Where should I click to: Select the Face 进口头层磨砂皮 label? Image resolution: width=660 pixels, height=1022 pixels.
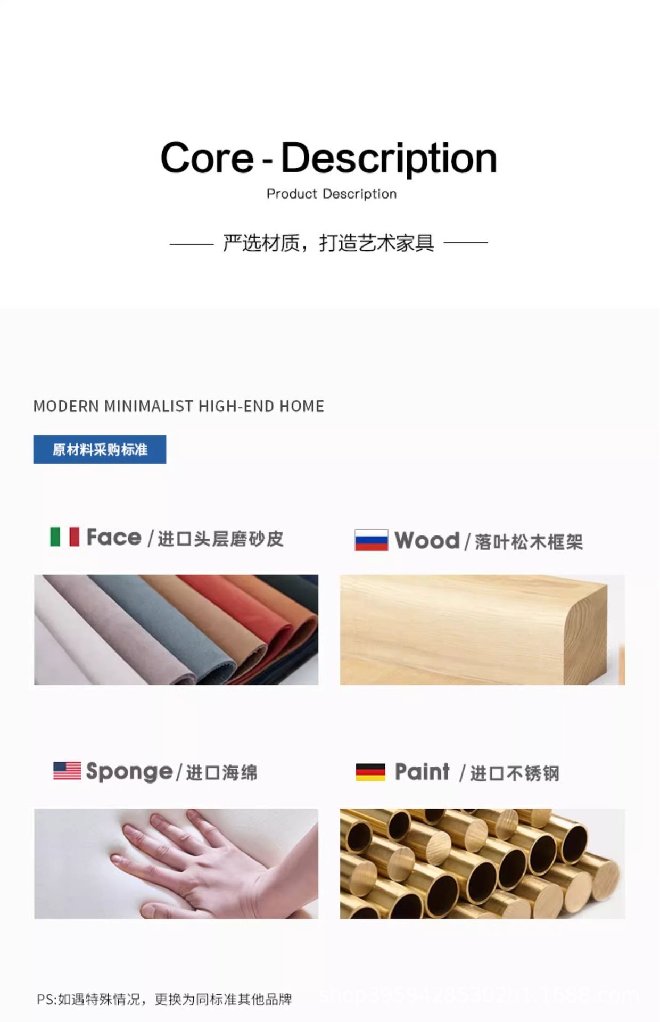pyautogui.click(x=185, y=538)
